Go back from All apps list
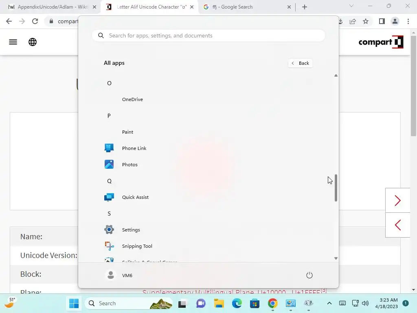This screenshot has height=313, width=417. tap(300, 63)
